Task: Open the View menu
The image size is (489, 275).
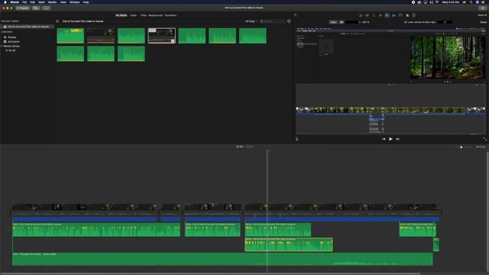Action: tap(63, 2)
